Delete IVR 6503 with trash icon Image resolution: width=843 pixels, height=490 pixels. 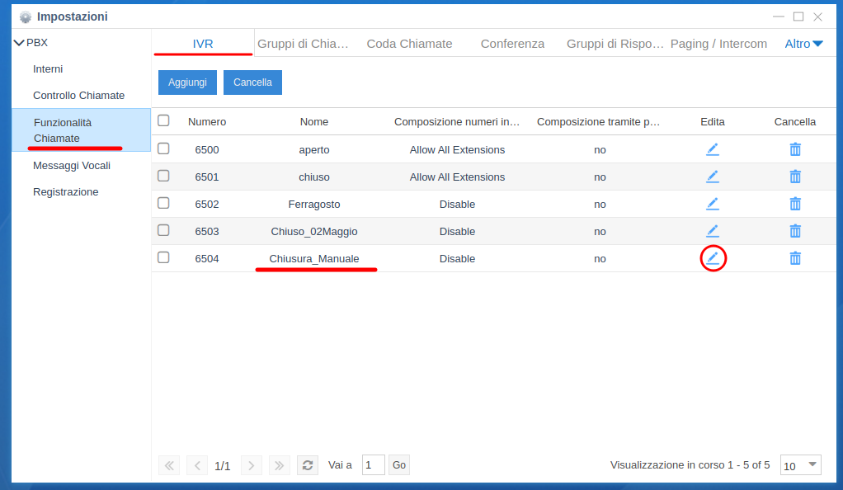pos(795,231)
